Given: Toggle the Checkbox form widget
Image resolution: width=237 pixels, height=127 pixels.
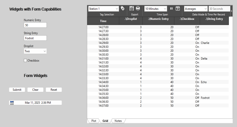Looking at the screenshot, I should click(25, 61).
